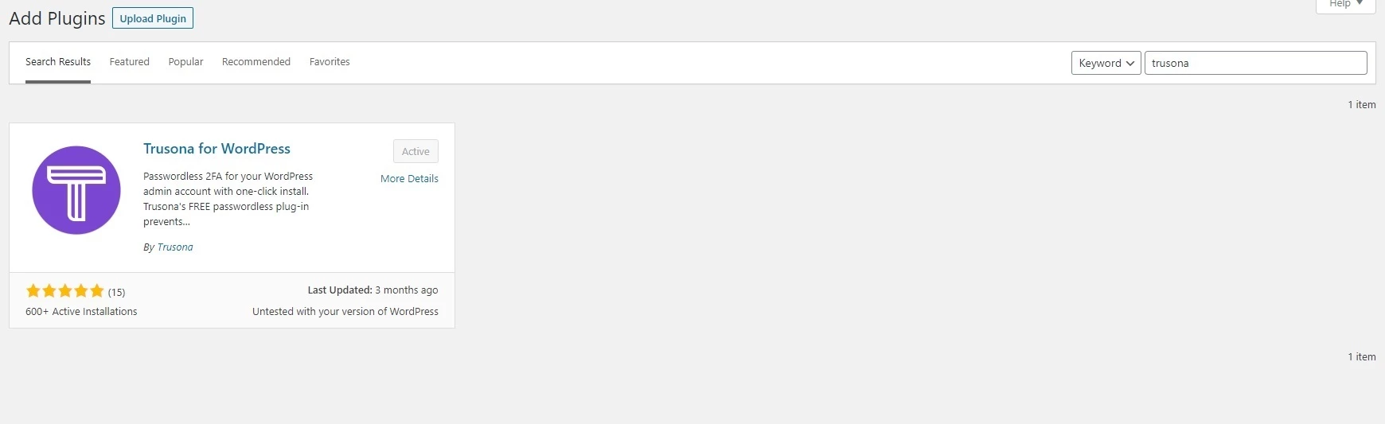Click the third rating star
Screen dimensions: 1385x424
click(x=65, y=290)
